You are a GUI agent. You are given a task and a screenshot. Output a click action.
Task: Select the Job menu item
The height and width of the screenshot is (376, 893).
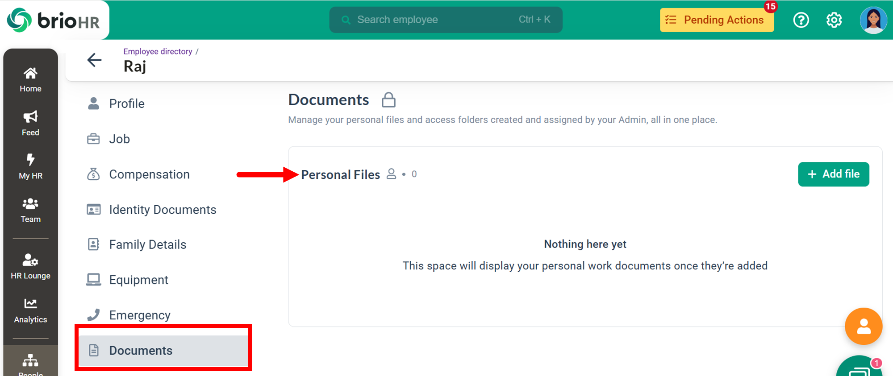(119, 139)
